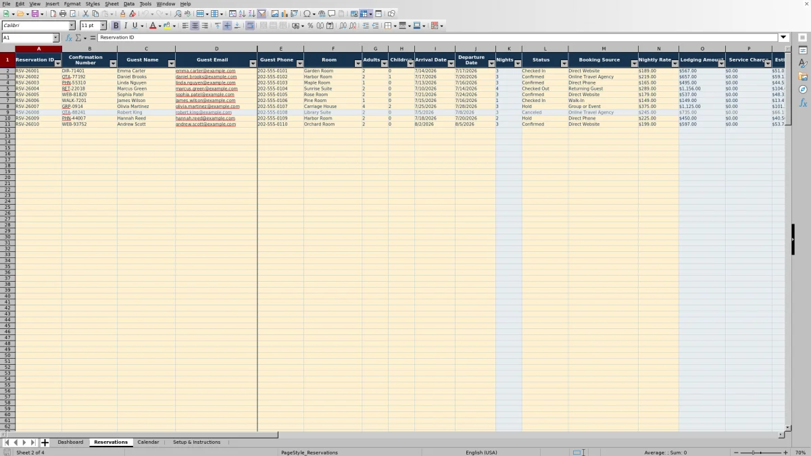811x456 pixels.
Task: Toggle Italic formatting
Action: [125, 26]
